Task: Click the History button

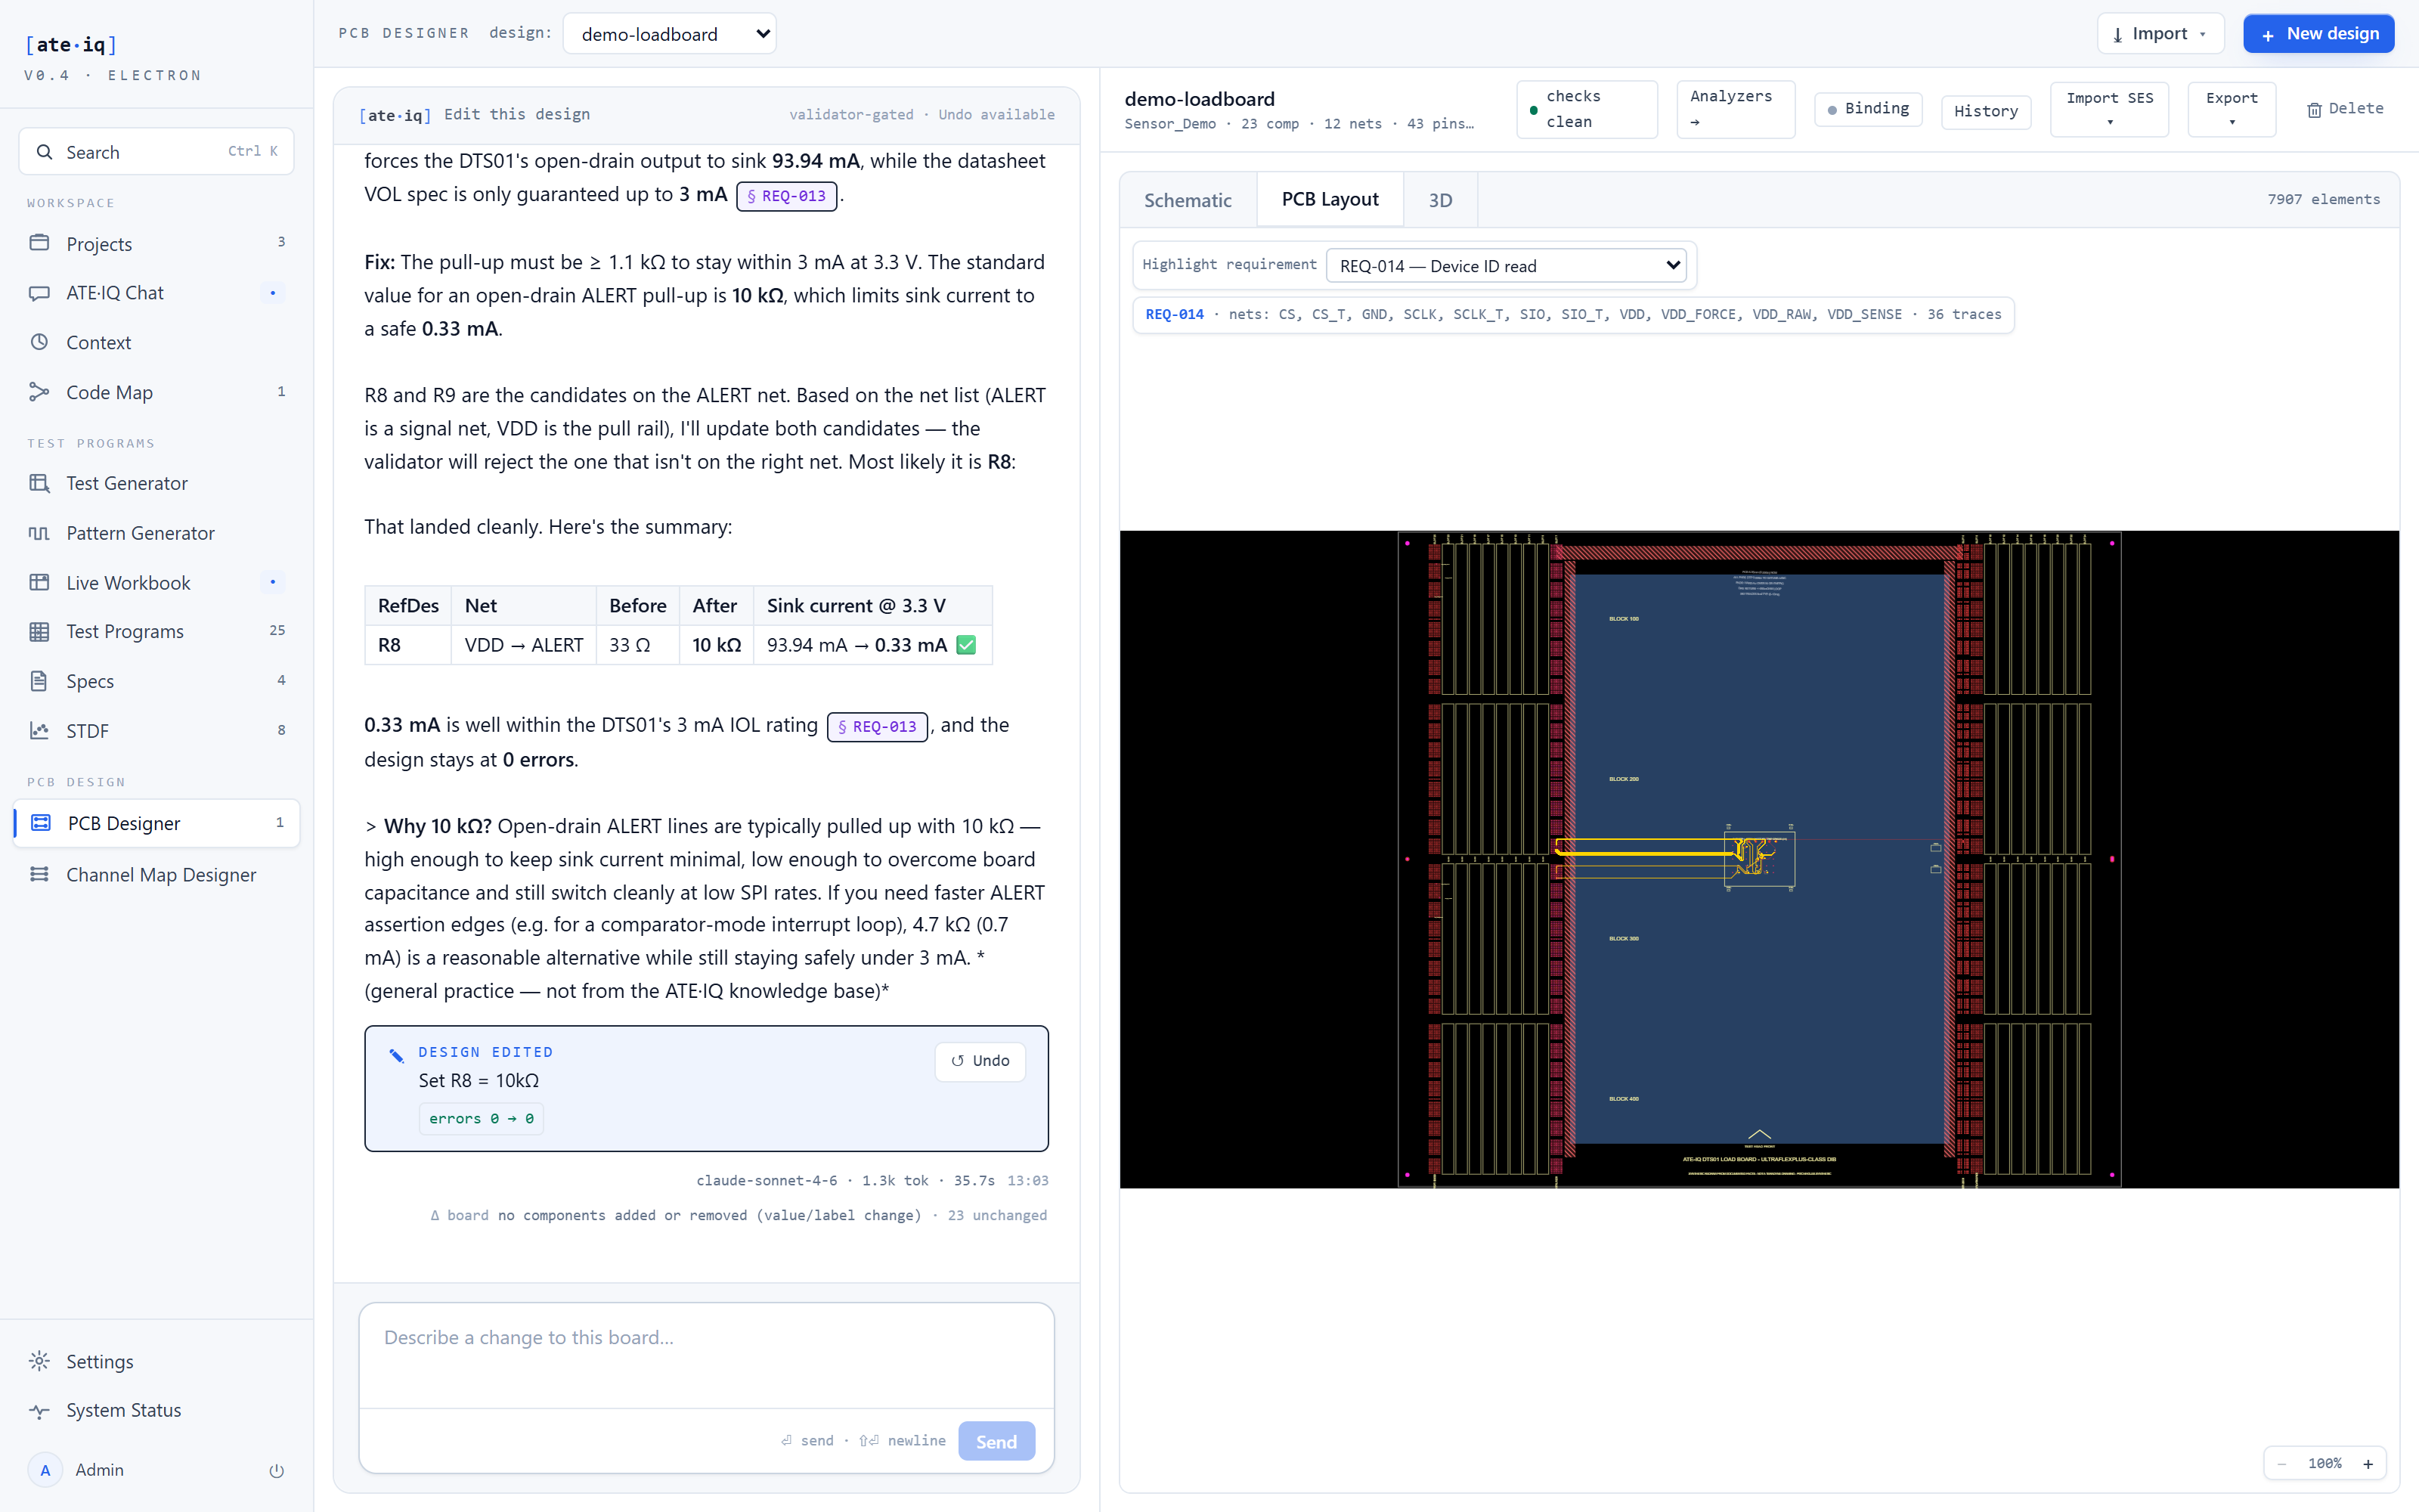Action: [1985, 110]
